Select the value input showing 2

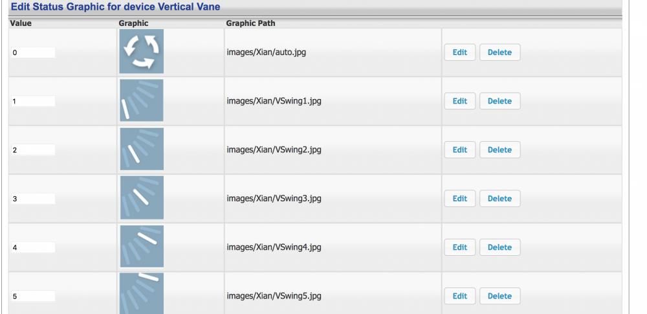pos(32,150)
